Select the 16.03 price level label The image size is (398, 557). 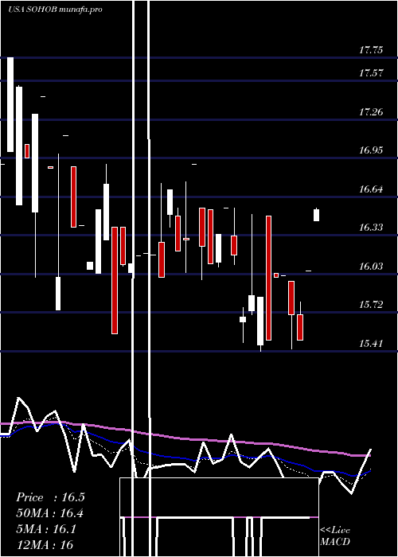(x=371, y=267)
